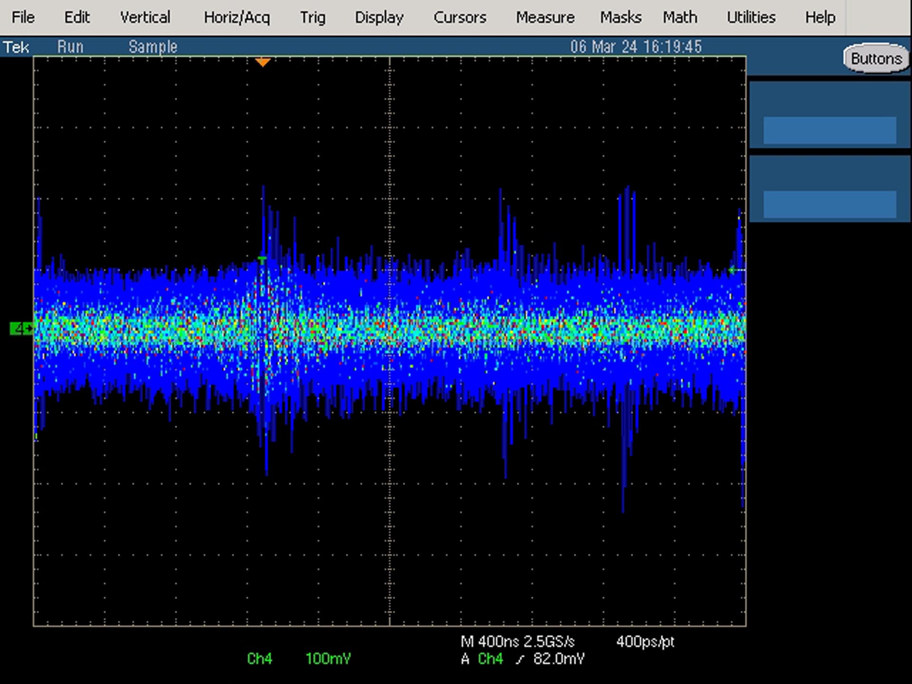
Task: Open the Math menu
Action: coord(680,18)
